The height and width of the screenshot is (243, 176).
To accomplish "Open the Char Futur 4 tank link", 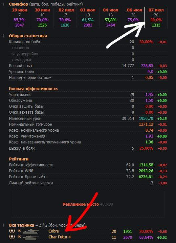I will click(59, 237).
